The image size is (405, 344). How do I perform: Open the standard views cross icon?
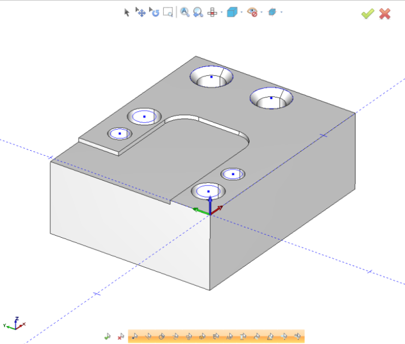(212, 12)
